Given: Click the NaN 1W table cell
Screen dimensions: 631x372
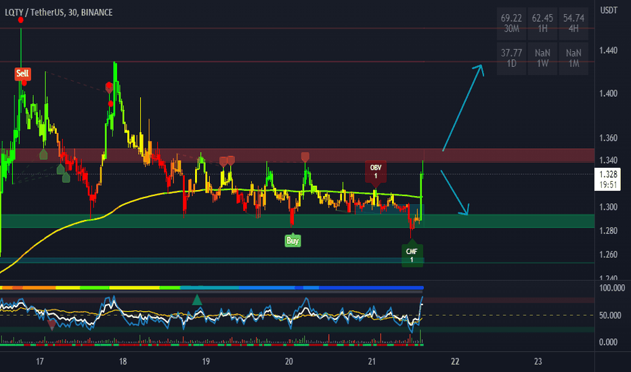Looking at the screenshot, I should coord(542,58).
